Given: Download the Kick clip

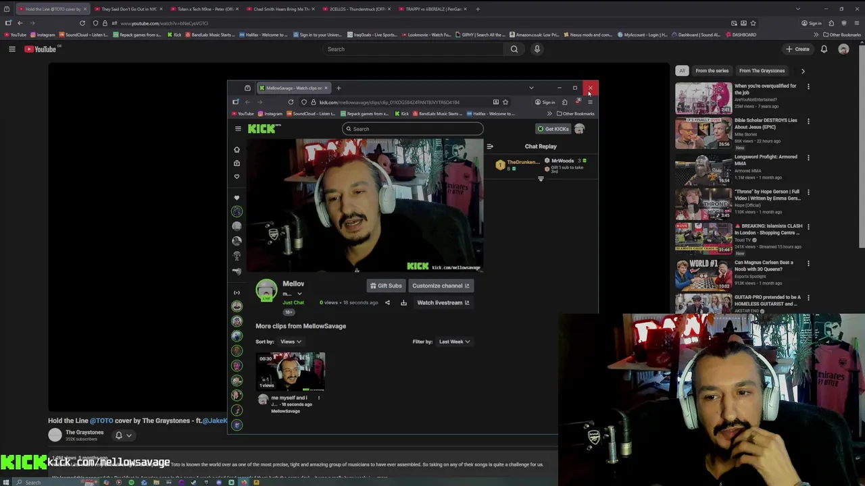Looking at the screenshot, I should pos(403,303).
